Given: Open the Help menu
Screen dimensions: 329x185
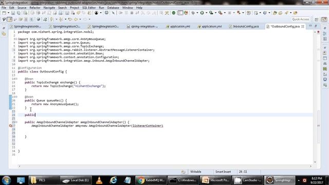Looking at the screenshot, I should click(139, 8).
